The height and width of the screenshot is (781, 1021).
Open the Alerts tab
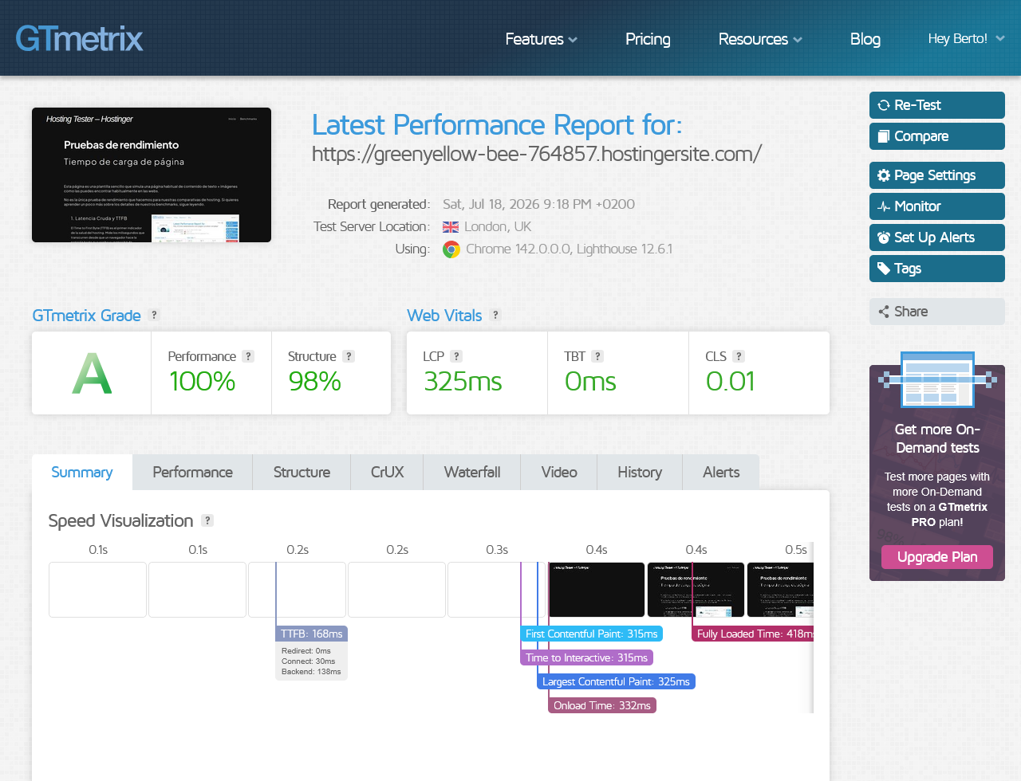(x=721, y=473)
